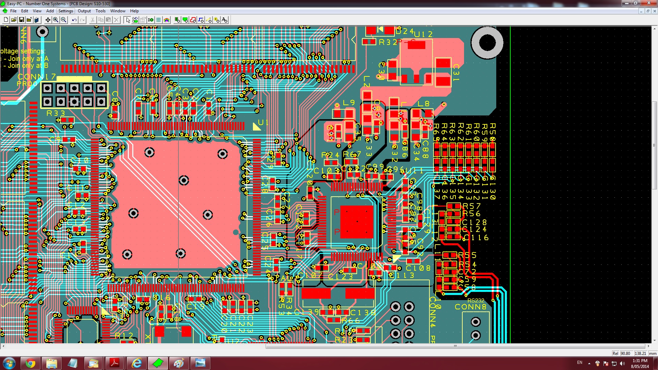Click the Pan view cross-arrows icon

tap(48, 20)
